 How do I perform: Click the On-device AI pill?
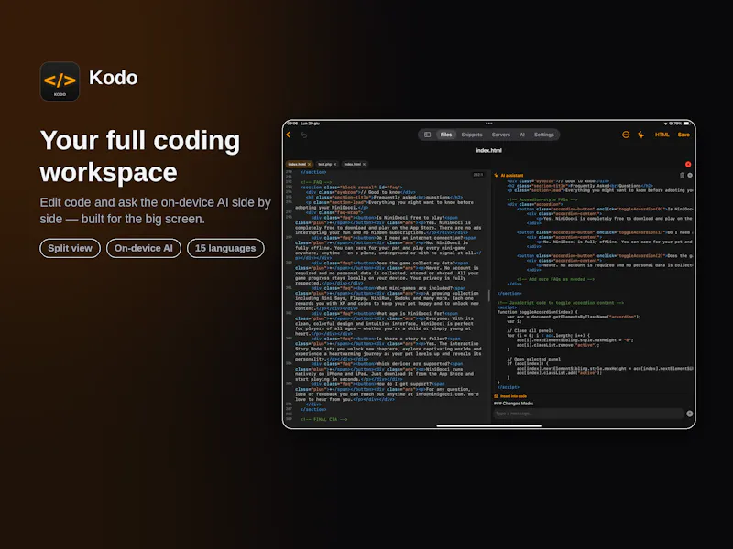[144, 248]
